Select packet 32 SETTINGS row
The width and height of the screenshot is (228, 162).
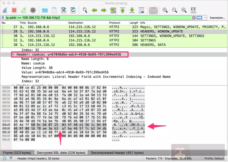coord(114,40)
